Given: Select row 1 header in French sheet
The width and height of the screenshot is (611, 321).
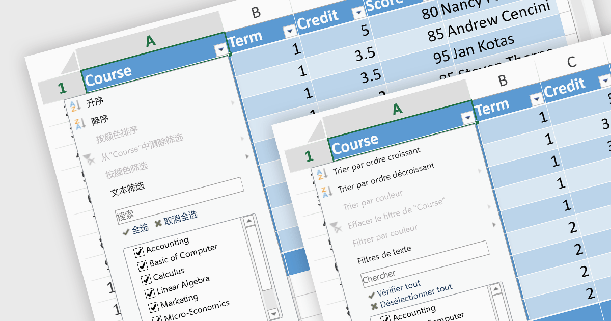Looking at the screenshot, I should click(x=309, y=156).
